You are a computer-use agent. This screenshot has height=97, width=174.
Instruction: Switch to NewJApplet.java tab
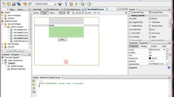[73, 9]
